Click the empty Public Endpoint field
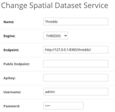115x112 pixels. pos(76,64)
